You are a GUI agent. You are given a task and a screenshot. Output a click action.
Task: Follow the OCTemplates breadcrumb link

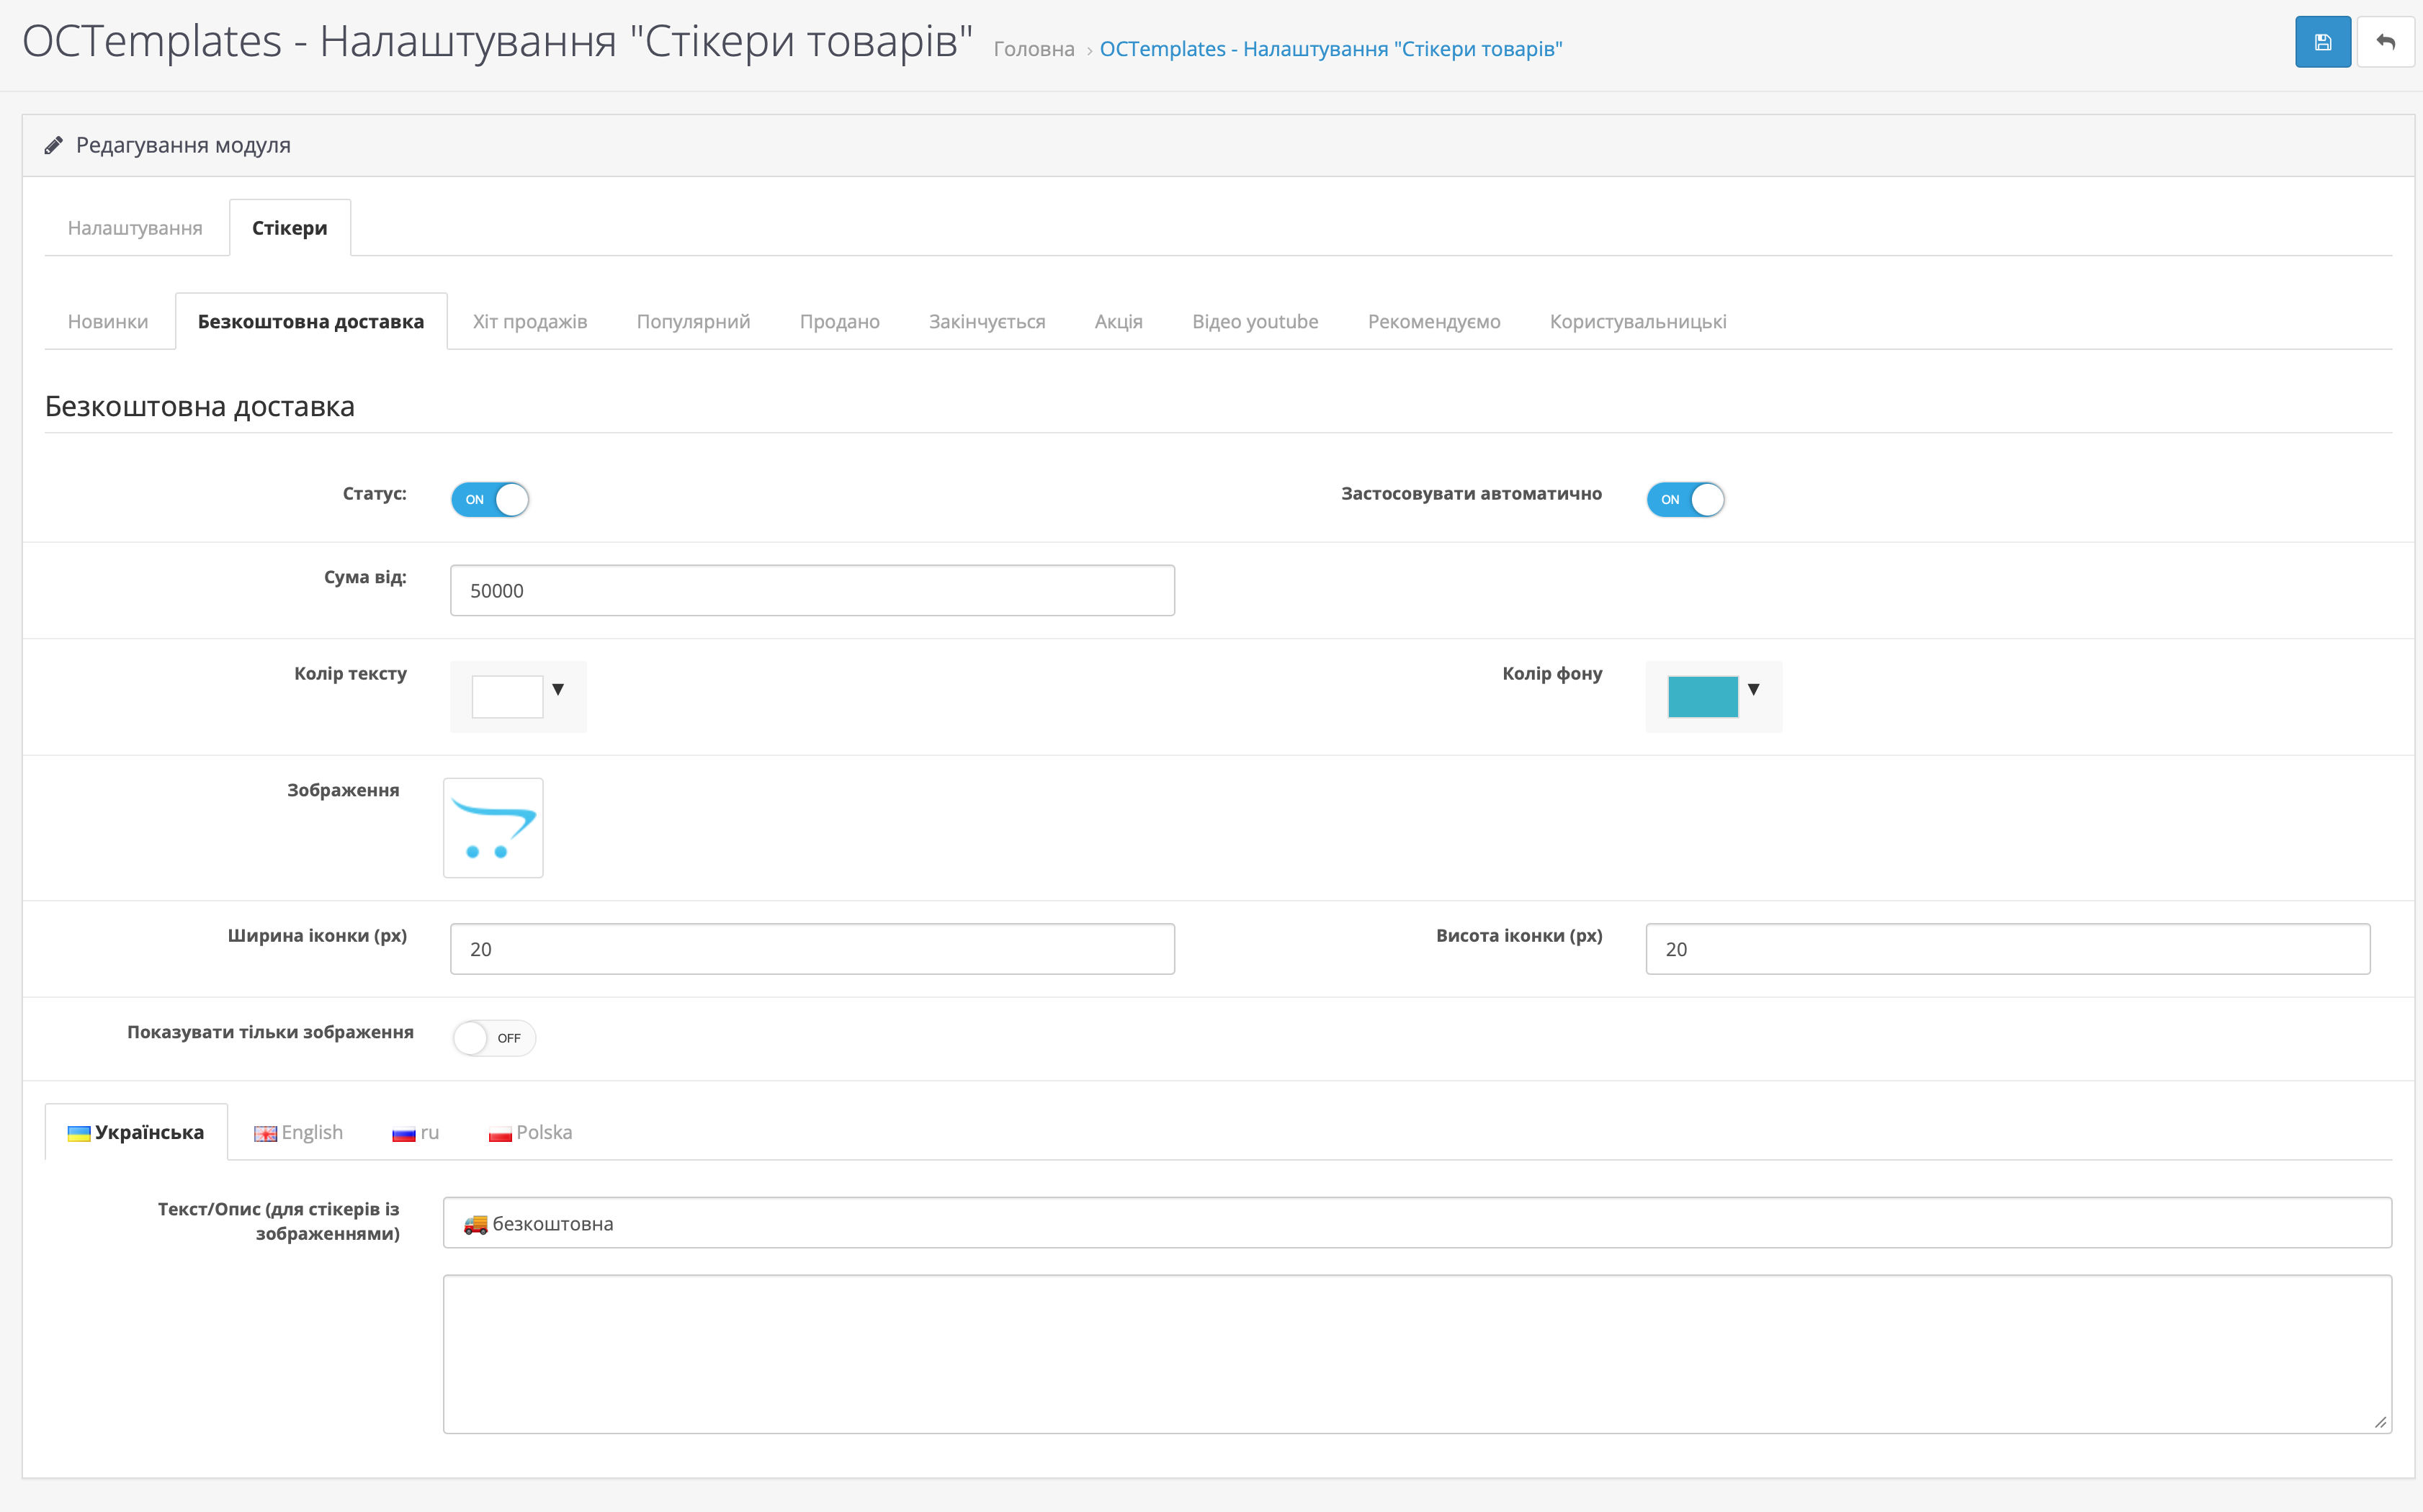pos(1330,49)
